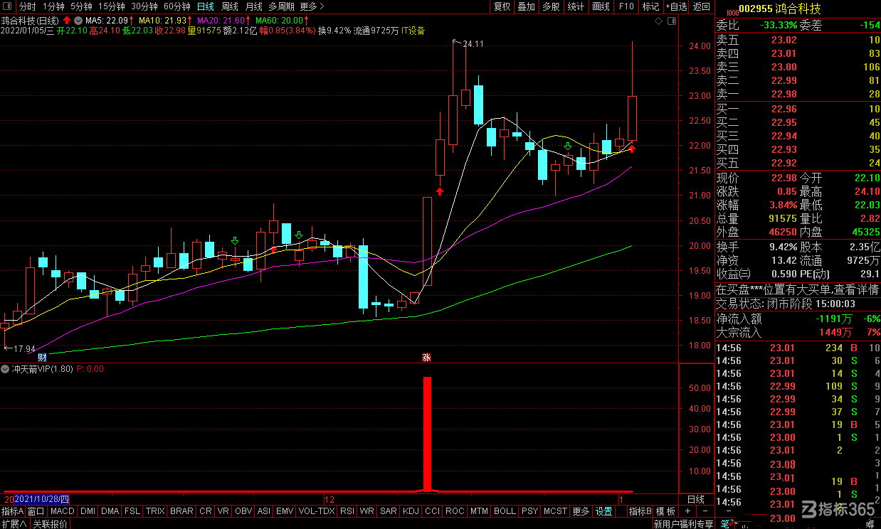The width and height of the screenshot is (881, 529).
Task: Click the − button beside 模板
Action: click(705, 511)
